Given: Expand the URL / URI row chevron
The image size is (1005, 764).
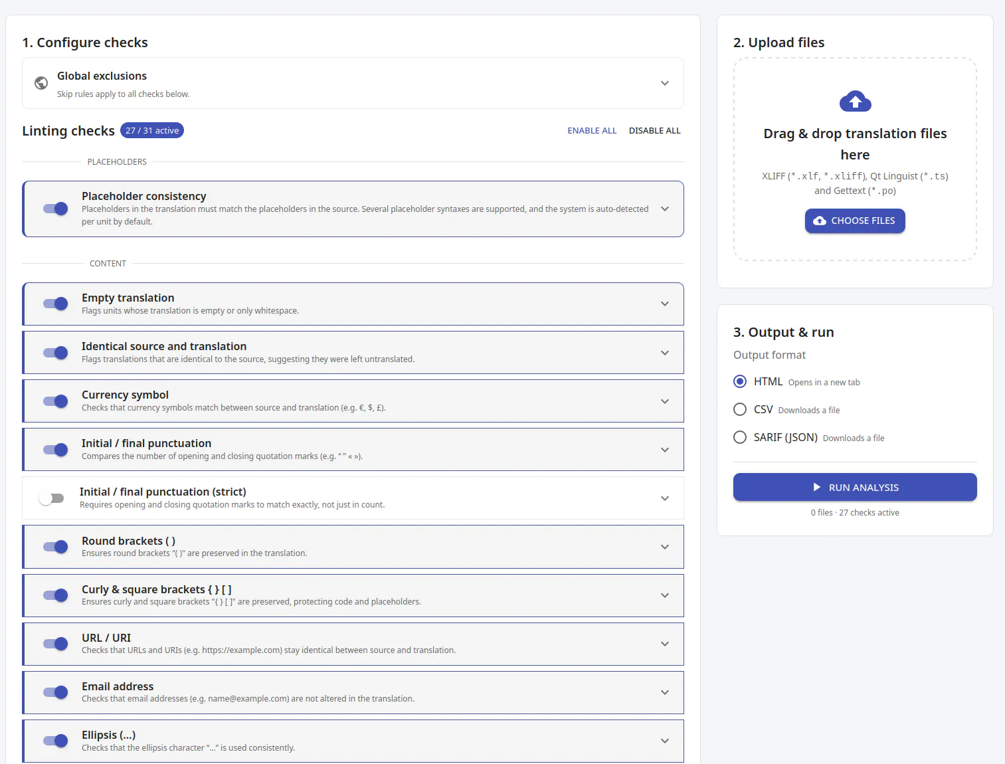Looking at the screenshot, I should (x=665, y=644).
